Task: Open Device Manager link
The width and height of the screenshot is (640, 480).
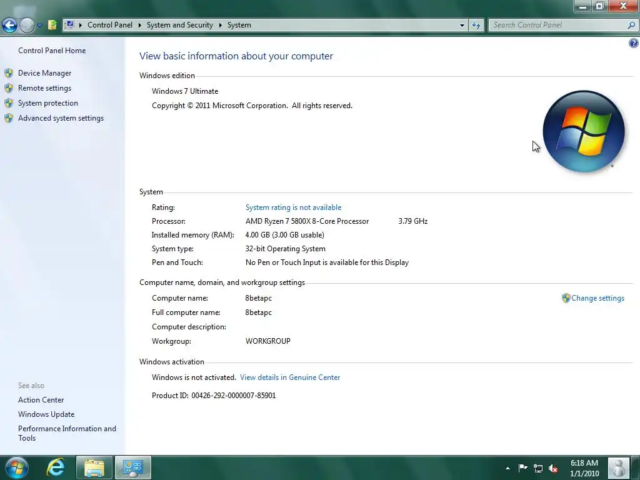Action: point(44,73)
